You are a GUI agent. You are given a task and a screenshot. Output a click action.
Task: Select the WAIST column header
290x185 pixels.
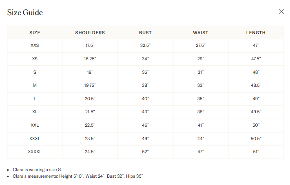(201, 33)
